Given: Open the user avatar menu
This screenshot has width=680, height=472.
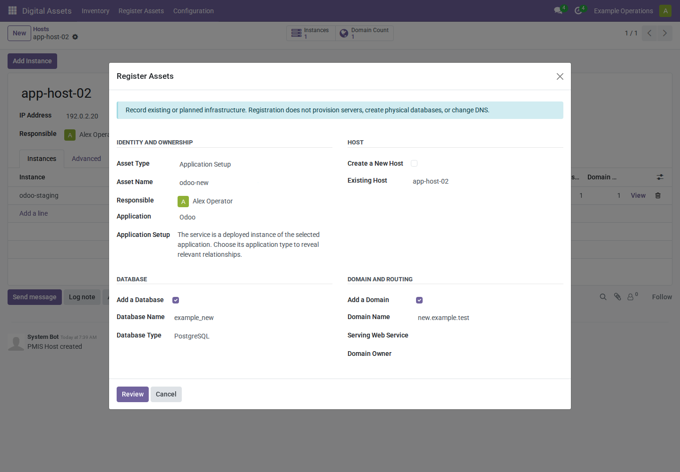Looking at the screenshot, I should coord(665,10).
